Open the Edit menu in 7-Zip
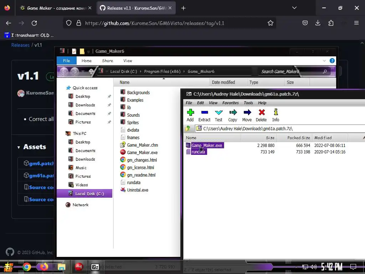 (200, 103)
